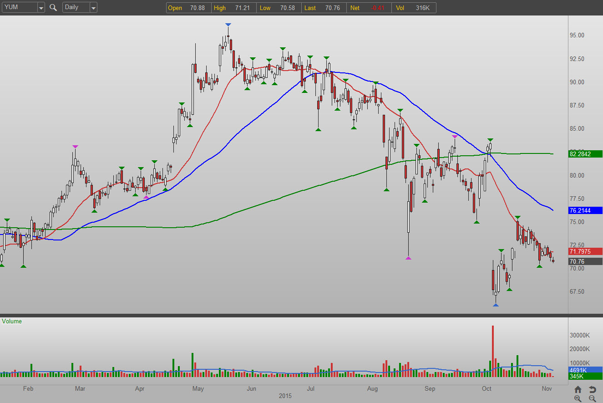Click the Volume panel title label
Screen dimensions: 603x403
(12, 321)
